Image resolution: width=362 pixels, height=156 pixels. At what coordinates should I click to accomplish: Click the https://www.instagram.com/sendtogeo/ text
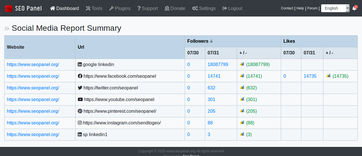pyautogui.click(x=122, y=123)
